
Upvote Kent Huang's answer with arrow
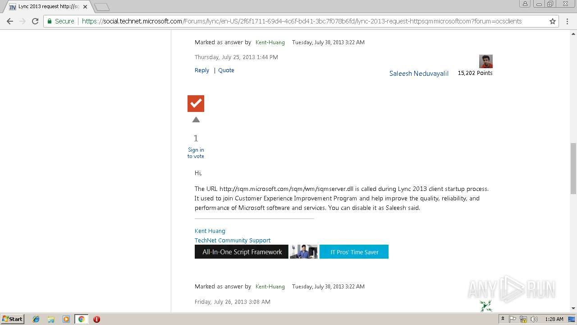pos(196,120)
